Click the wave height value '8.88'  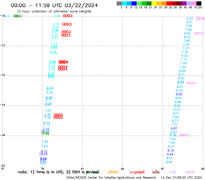point(43,163)
